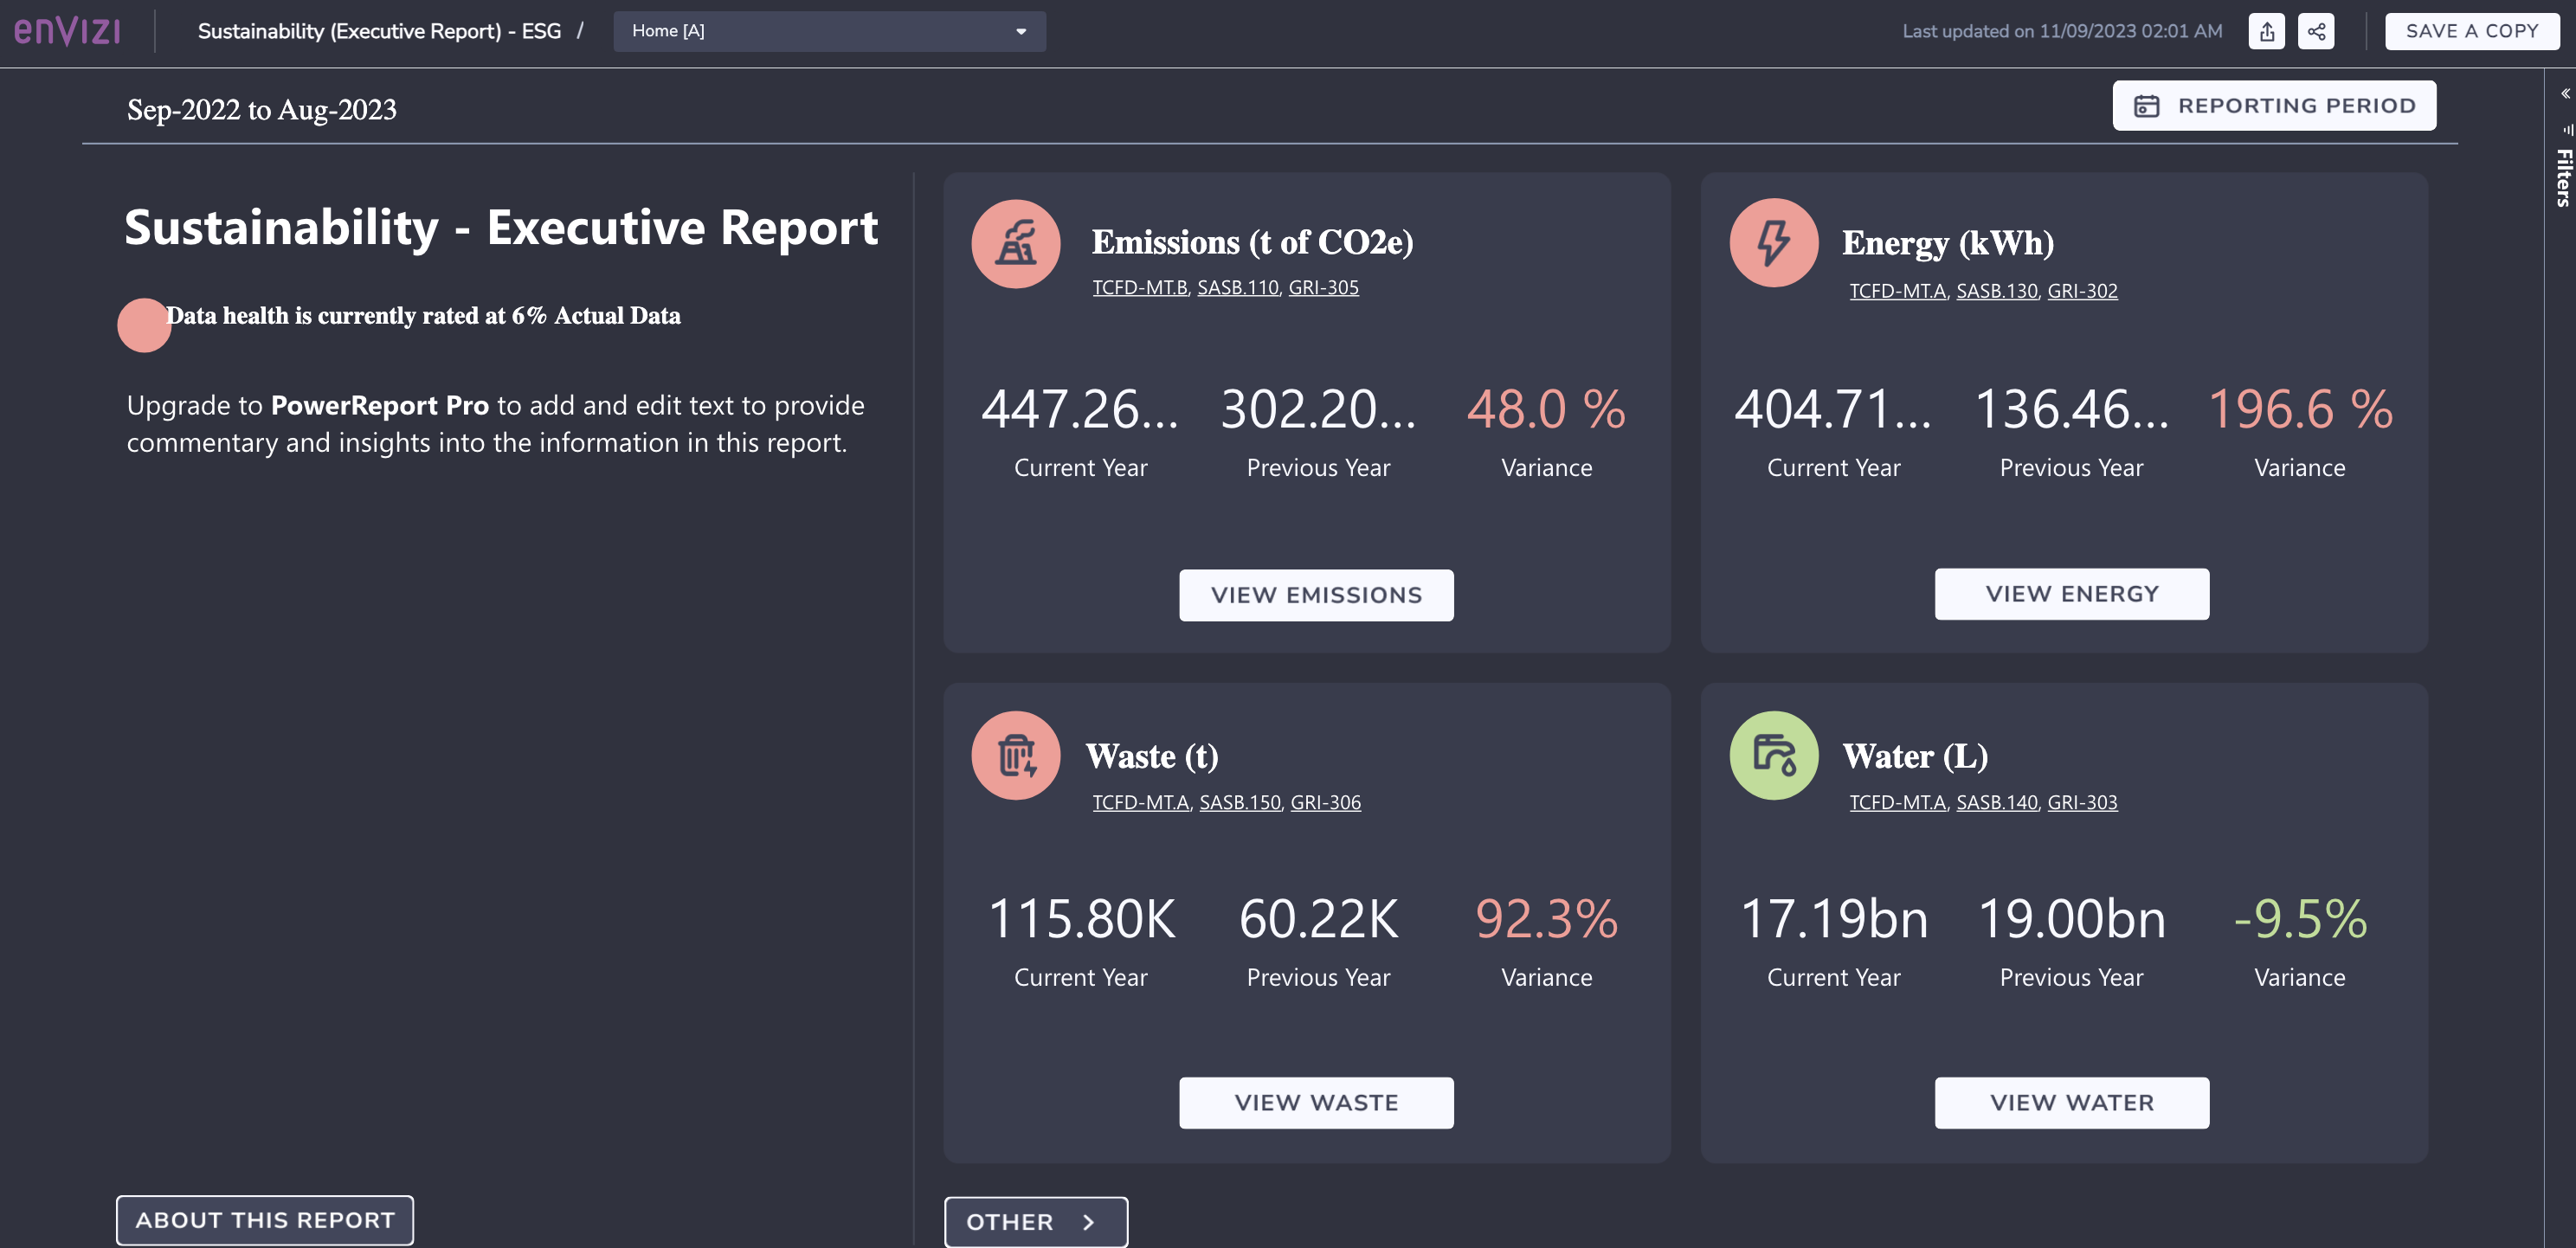Click ABOUT THIS REPORT button
This screenshot has height=1248, width=2576.
[x=265, y=1220]
